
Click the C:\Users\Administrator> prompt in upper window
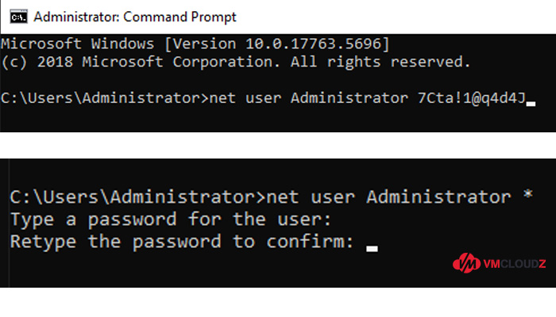click(x=105, y=98)
